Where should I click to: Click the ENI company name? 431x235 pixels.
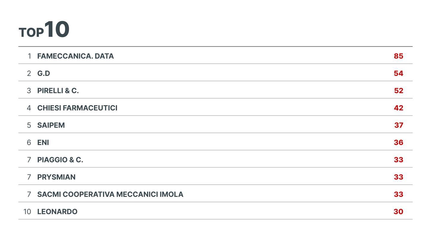43,143
